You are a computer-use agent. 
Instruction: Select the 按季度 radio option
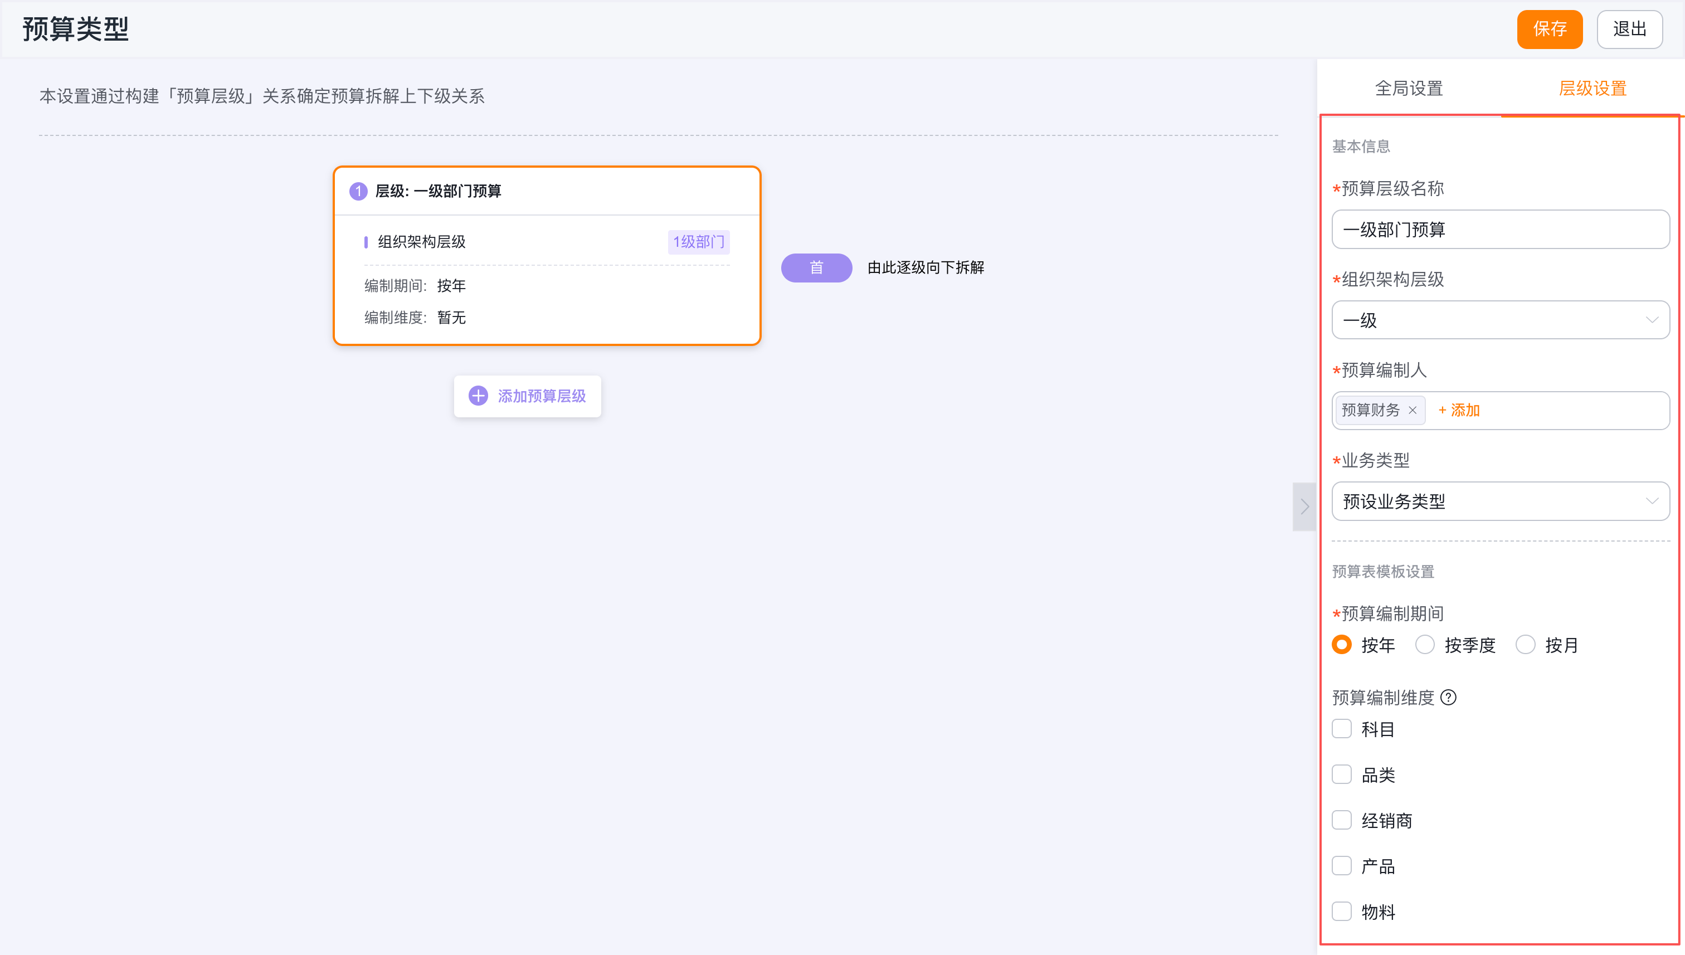[x=1425, y=645]
